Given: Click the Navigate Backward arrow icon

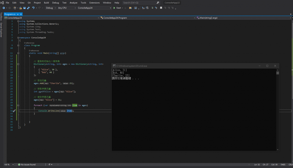Looking at the screenshot, I should click(4, 8).
